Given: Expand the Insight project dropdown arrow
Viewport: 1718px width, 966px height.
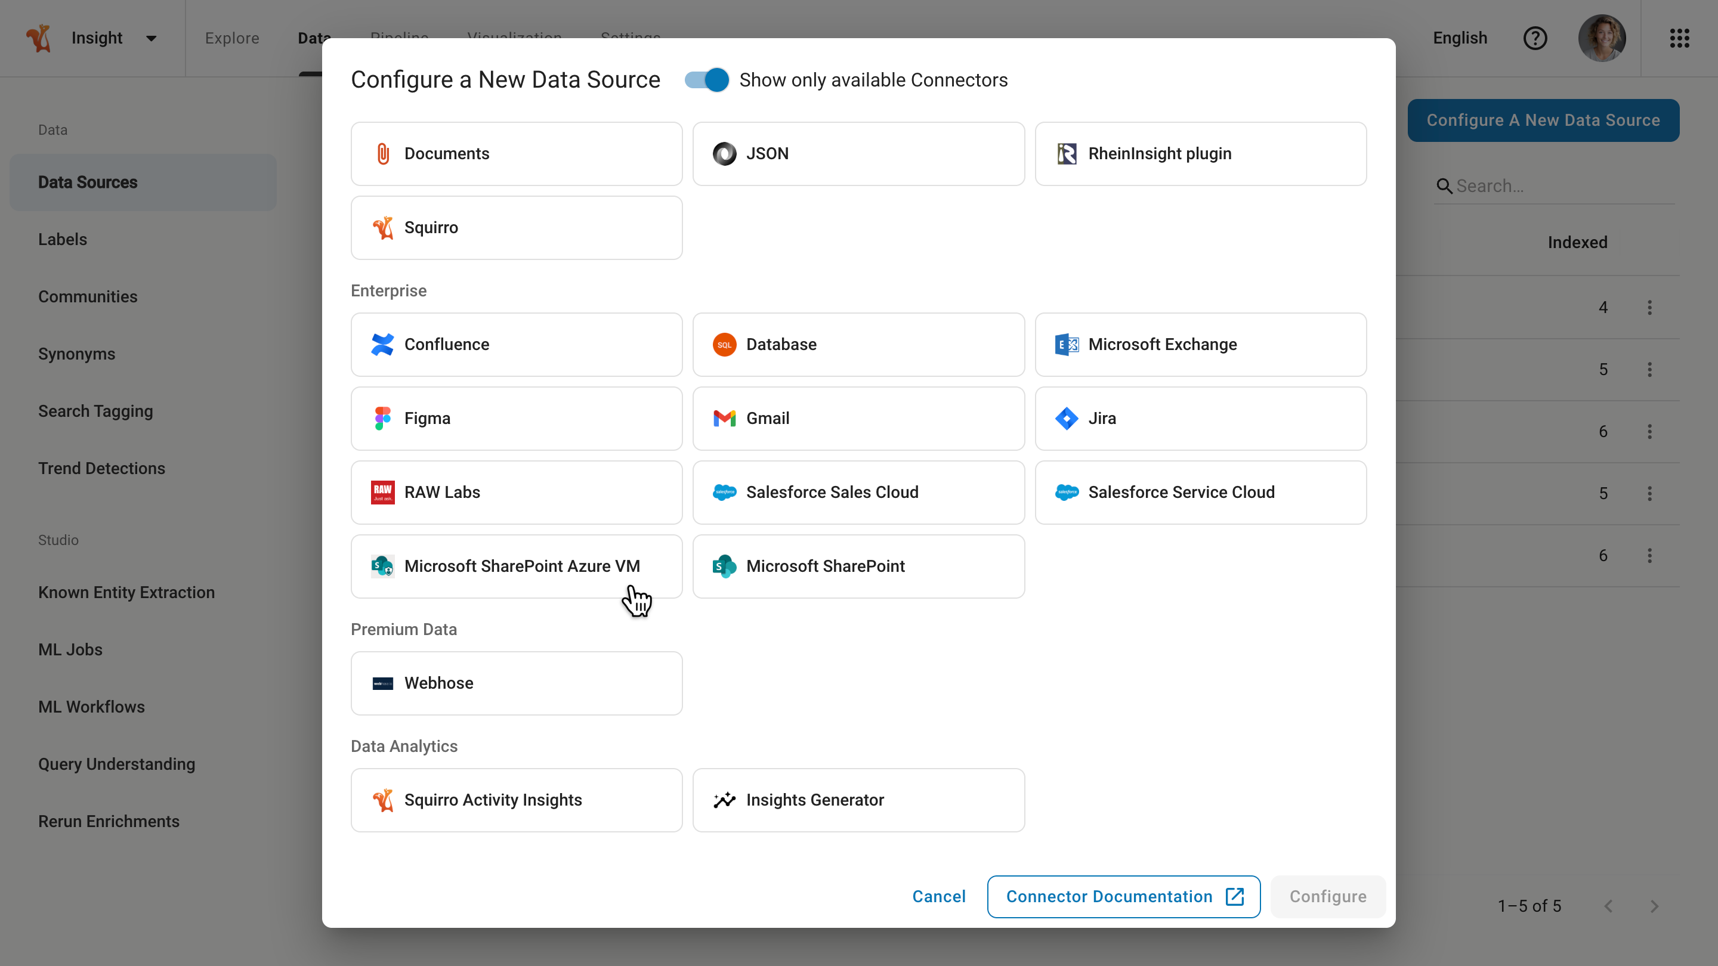Looking at the screenshot, I should (152, 38).
